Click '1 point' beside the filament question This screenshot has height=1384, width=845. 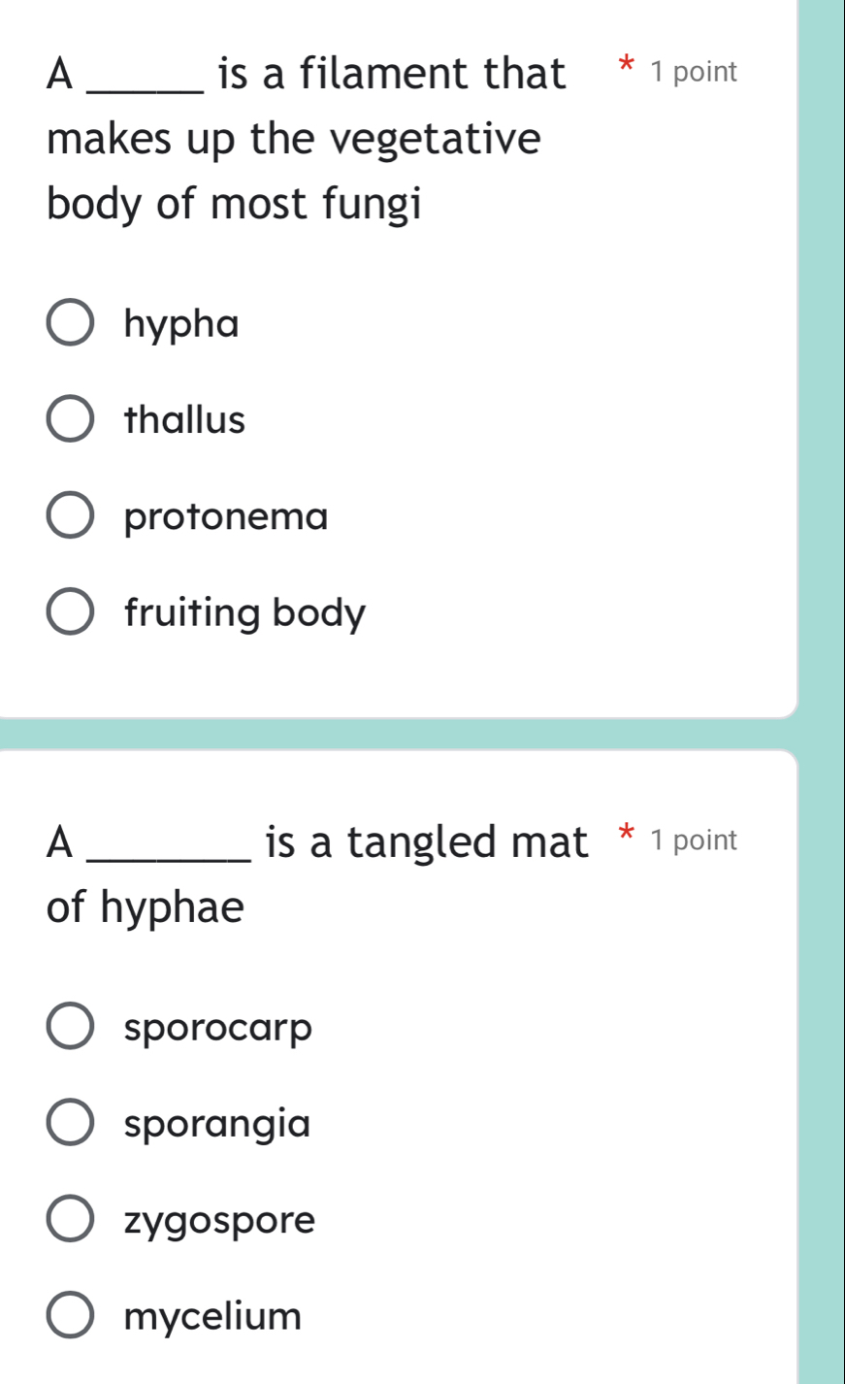click(695, 72)
